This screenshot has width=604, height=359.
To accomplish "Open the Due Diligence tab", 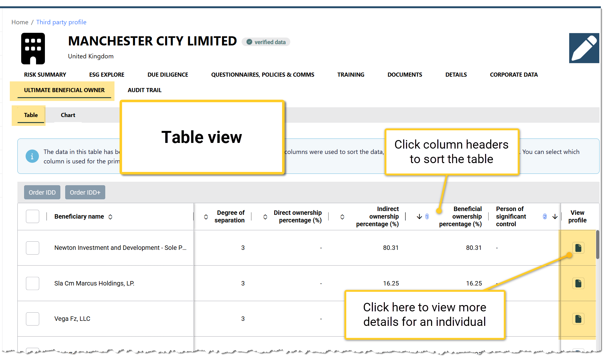I will point(168,75).
